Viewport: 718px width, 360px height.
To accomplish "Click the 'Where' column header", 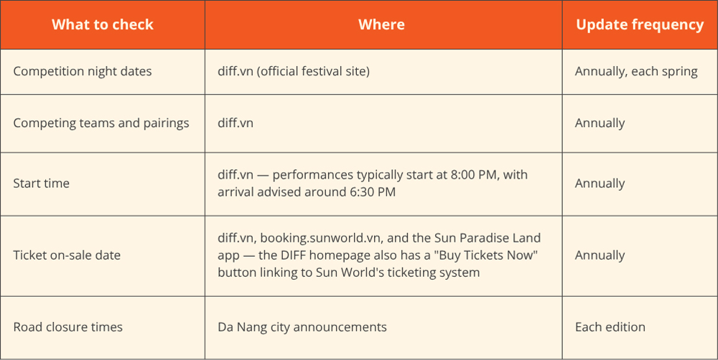I will (x=381, y=24).
